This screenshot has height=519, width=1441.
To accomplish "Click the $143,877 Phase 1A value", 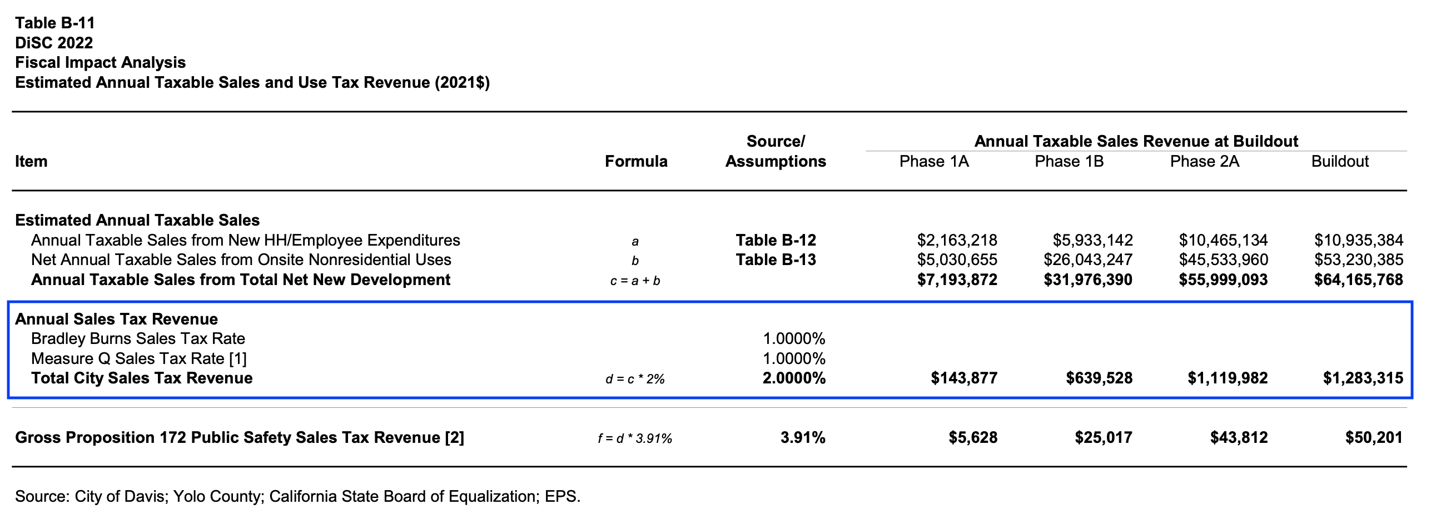I will [x=964, y=378].
